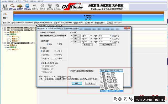Collapse the HD1 disk tree node
The height and width of the screenshot is (104, 168).
tap(3, 30)
